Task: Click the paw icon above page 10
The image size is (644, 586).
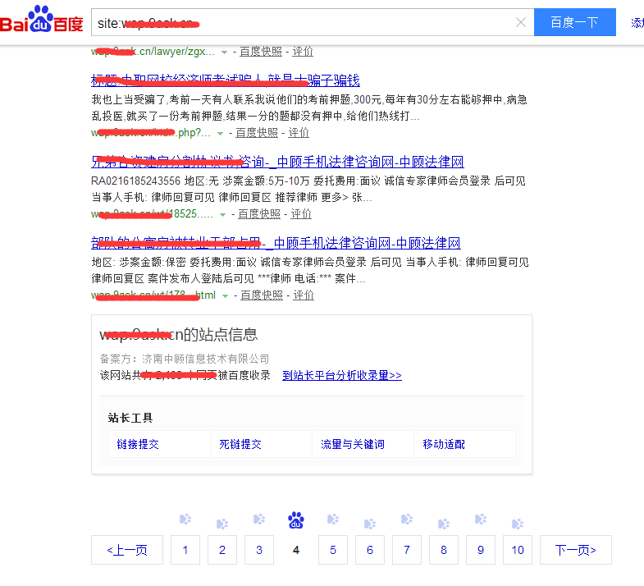Action: click(518, 524)
